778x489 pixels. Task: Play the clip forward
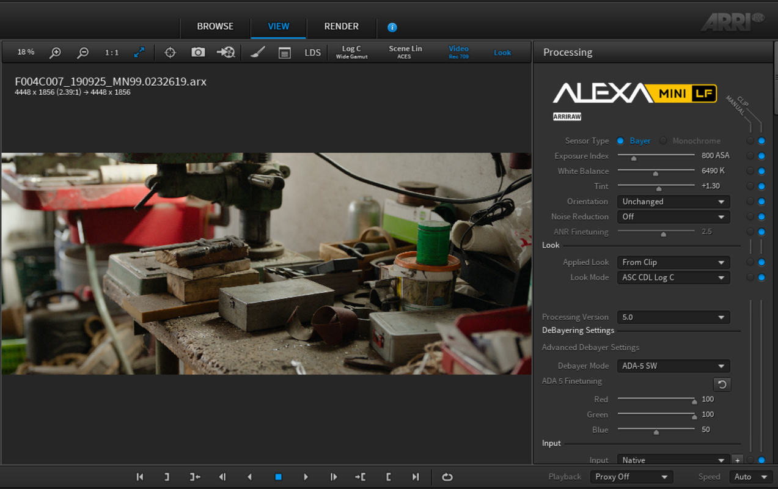click(x=306, y=477)
